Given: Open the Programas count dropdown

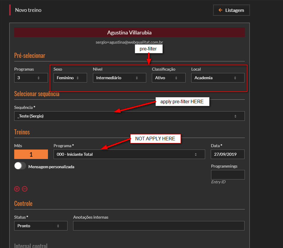Looking at the screenshot, I should 31,78.
